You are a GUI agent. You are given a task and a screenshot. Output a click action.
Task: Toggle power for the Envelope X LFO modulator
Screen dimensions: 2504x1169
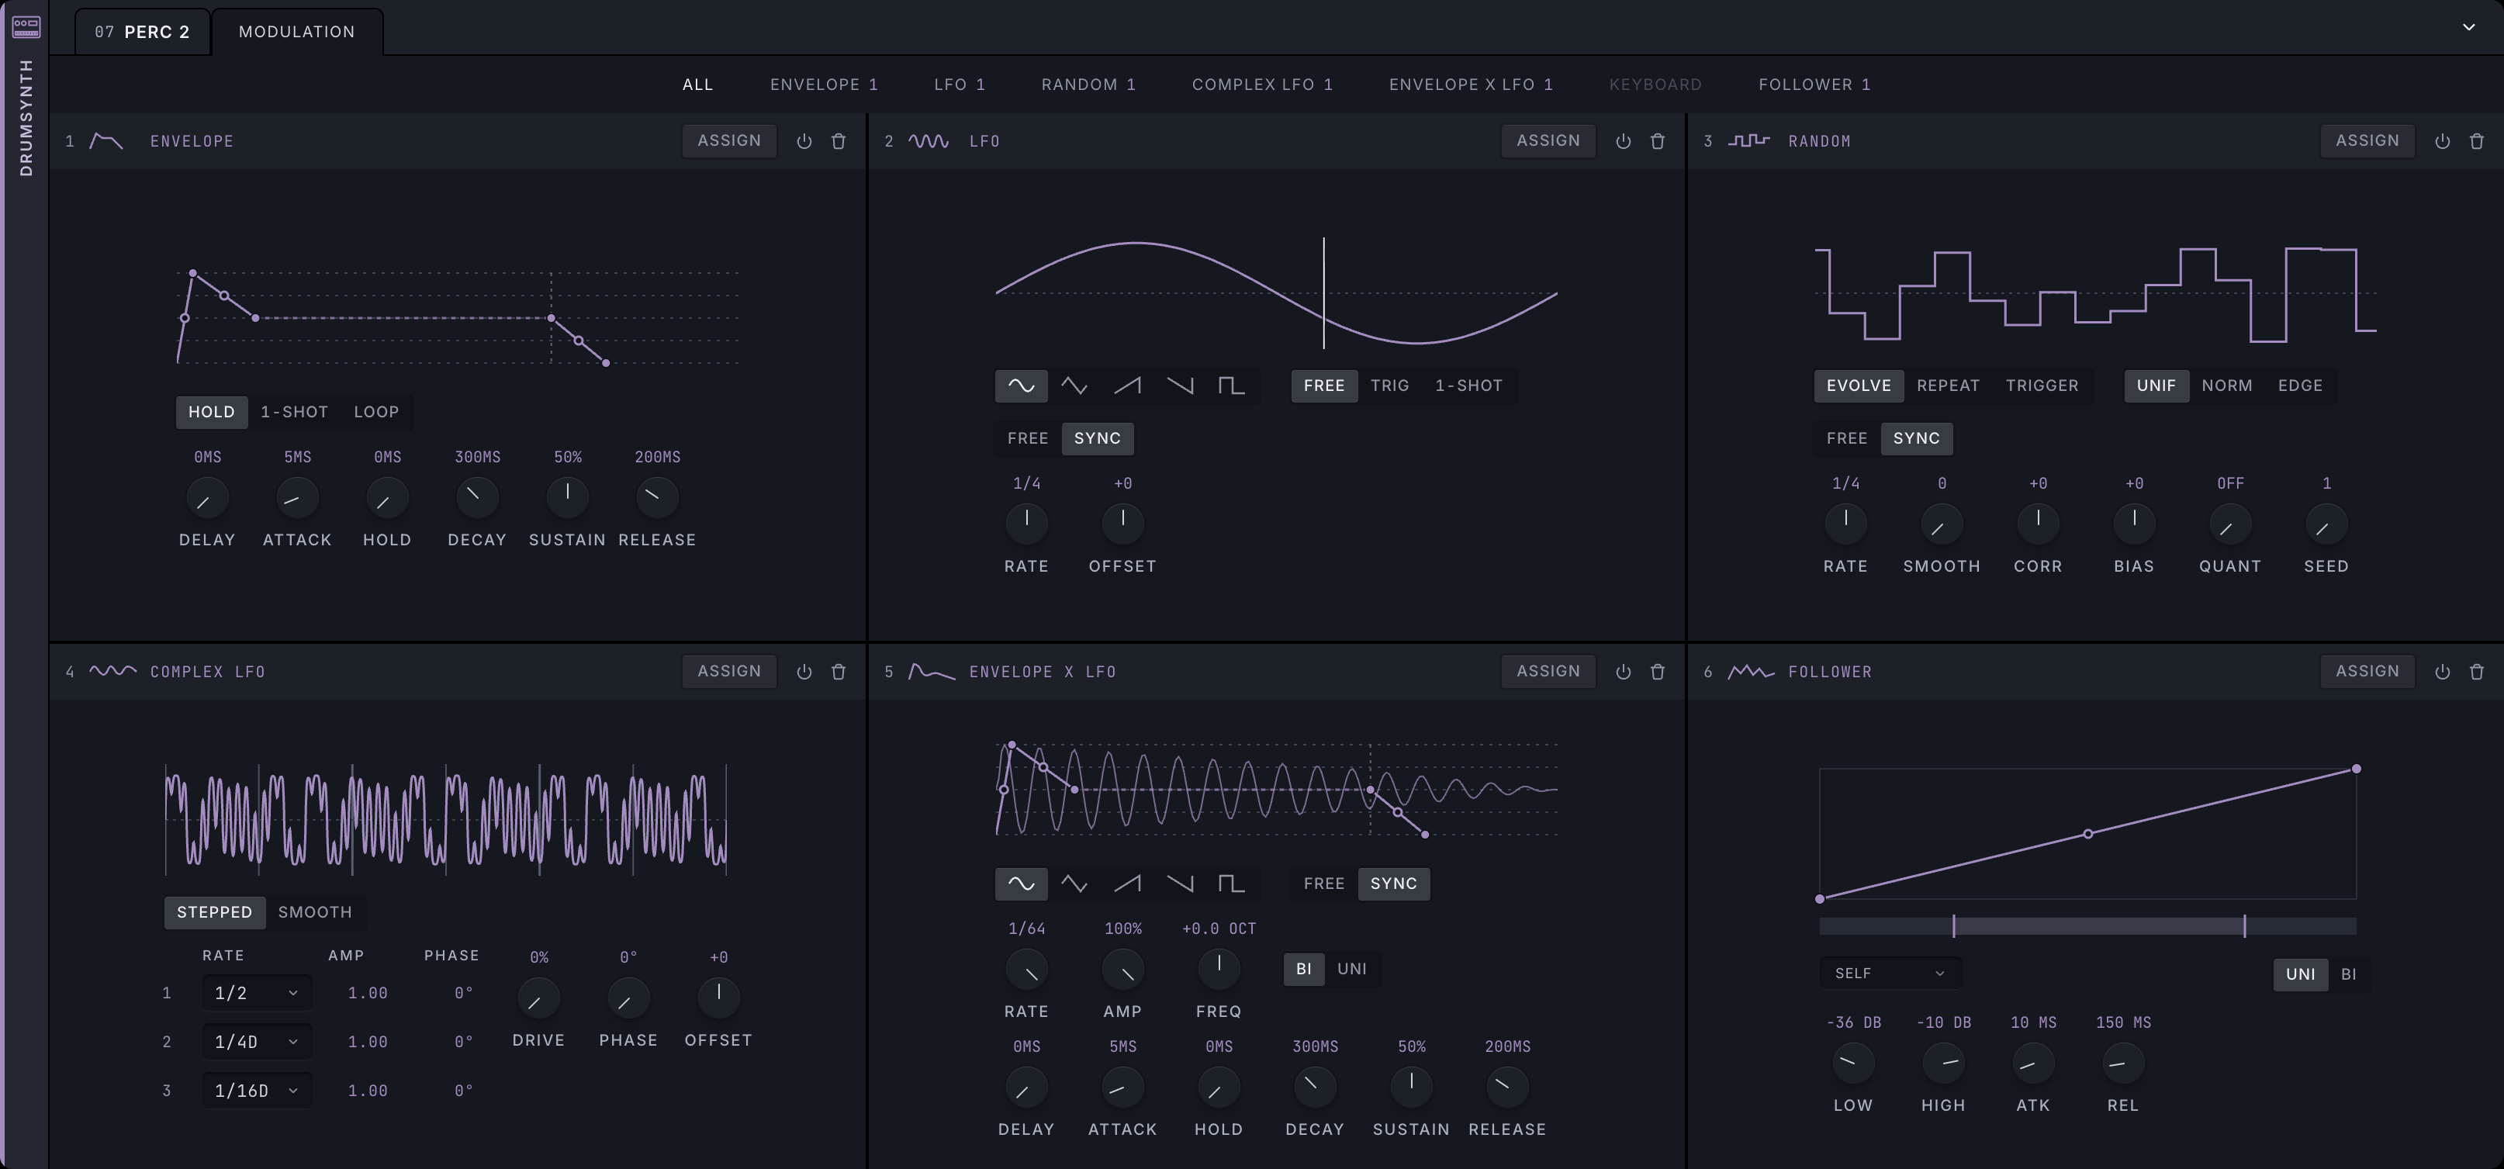tap(1624, 672)
